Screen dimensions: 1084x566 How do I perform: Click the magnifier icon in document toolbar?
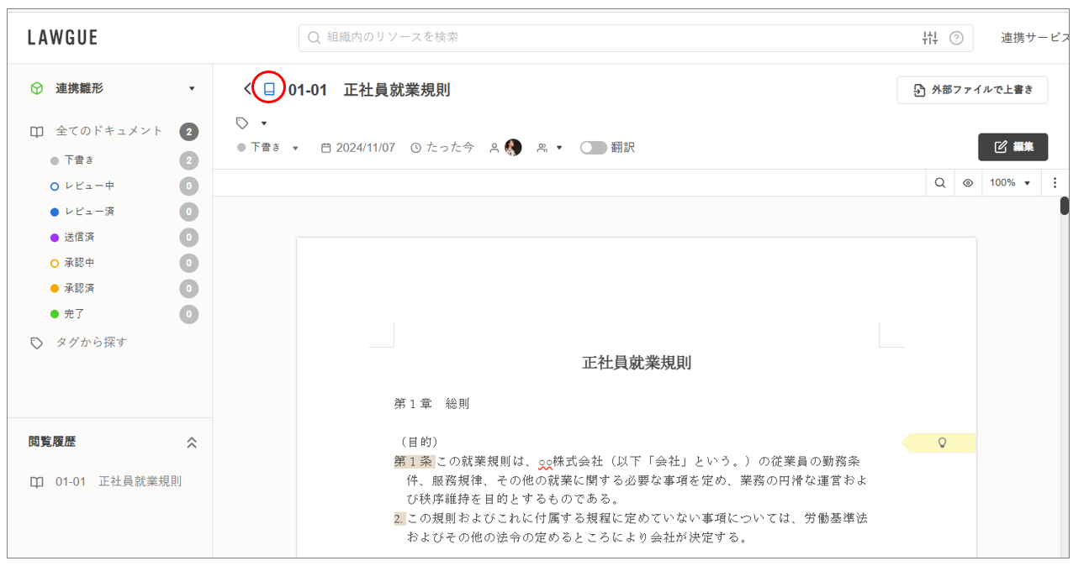pyautogui.click(x=940, y=183)
